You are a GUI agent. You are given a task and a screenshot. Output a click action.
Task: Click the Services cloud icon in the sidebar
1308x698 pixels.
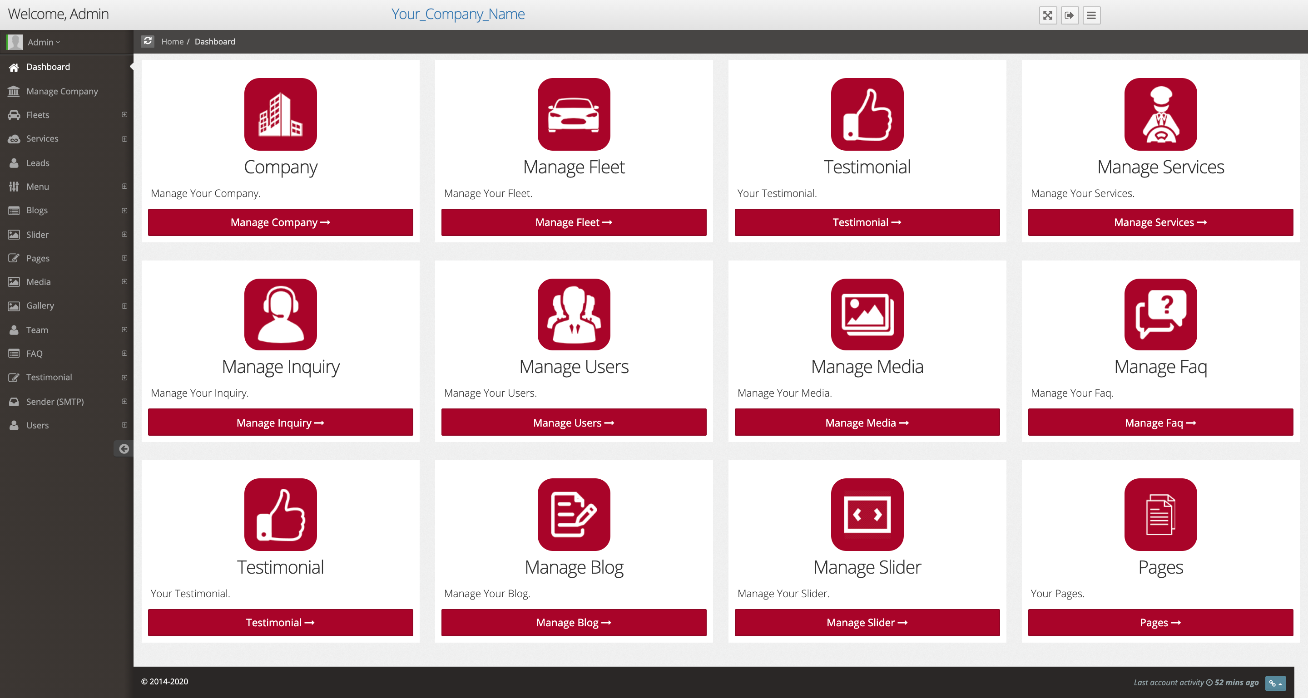14,138
